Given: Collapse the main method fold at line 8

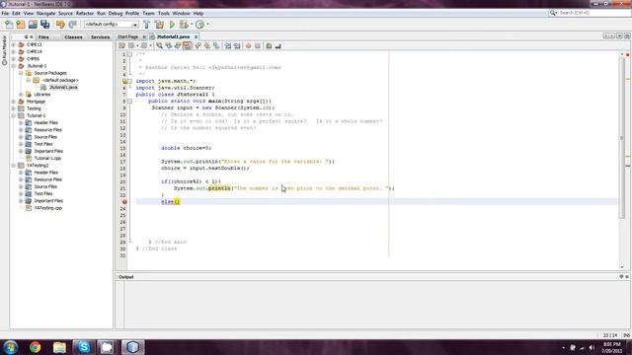Looking at the screenshot, I should 129,101.
